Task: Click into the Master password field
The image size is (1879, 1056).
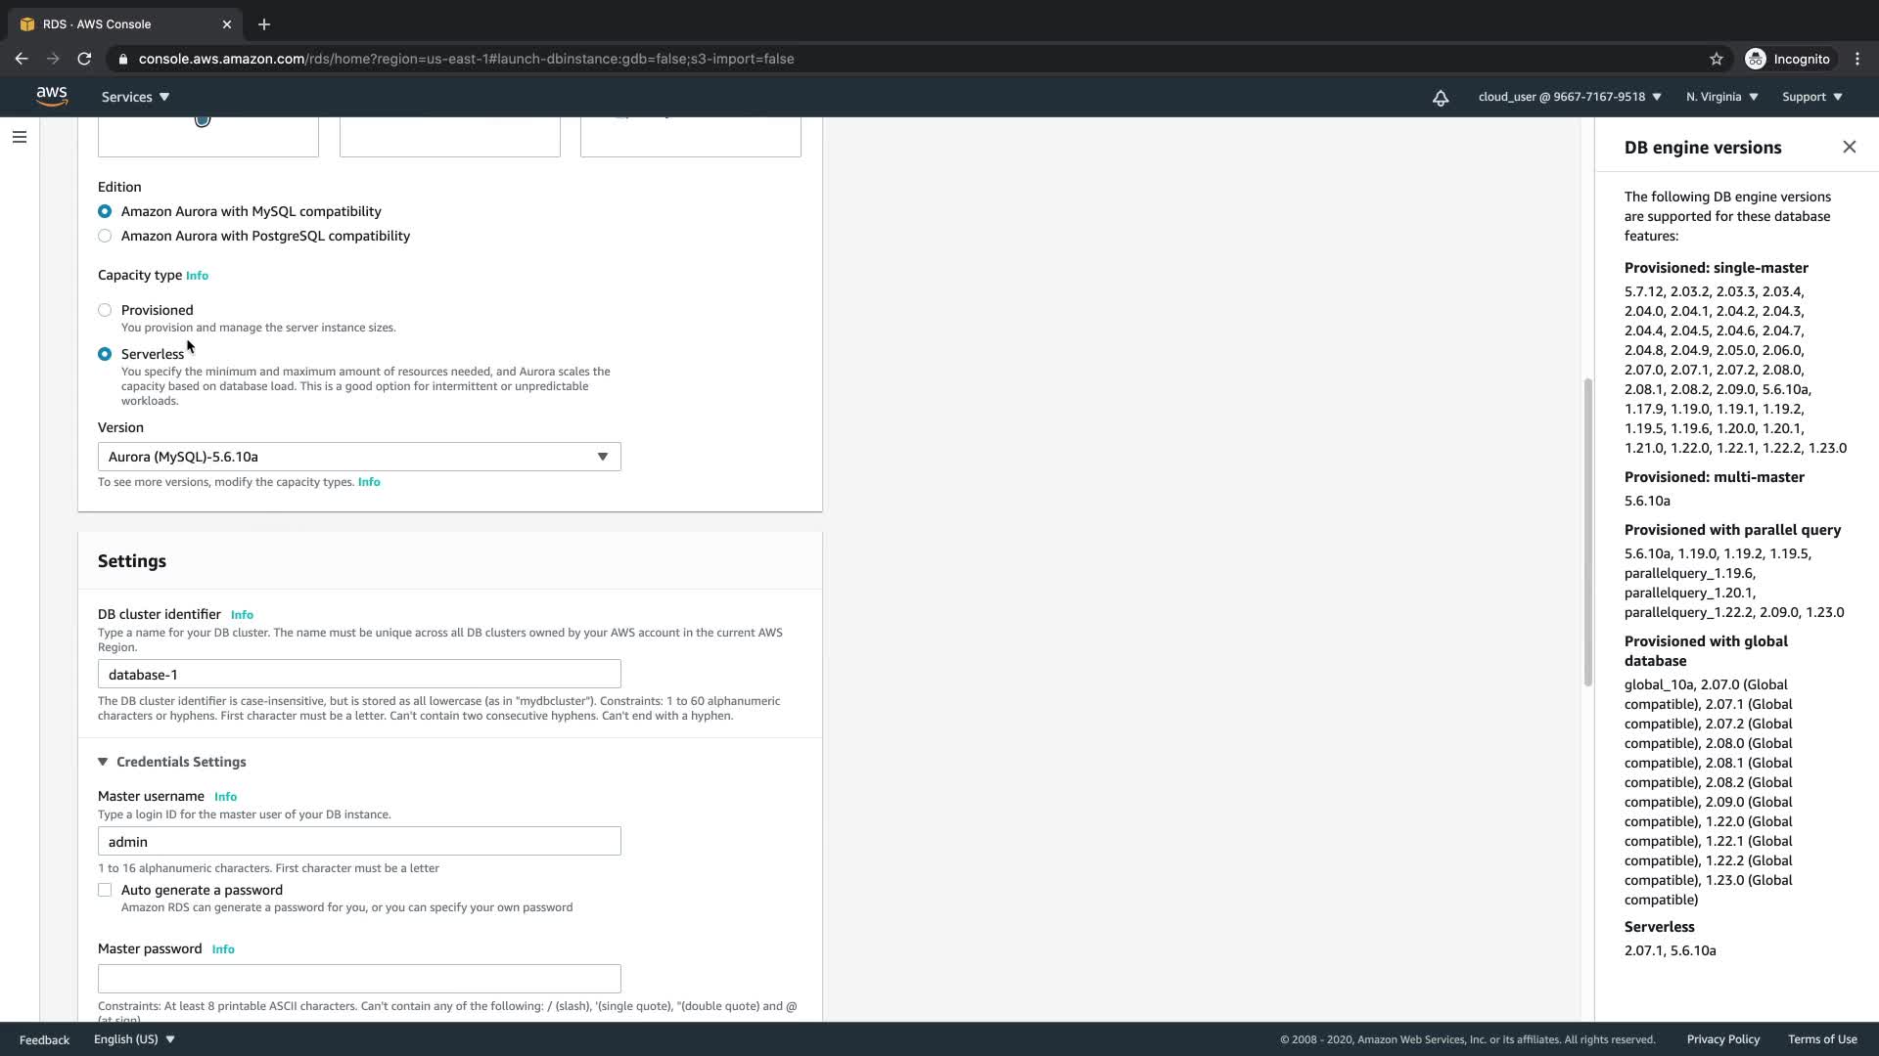Action: coord(359,978)
